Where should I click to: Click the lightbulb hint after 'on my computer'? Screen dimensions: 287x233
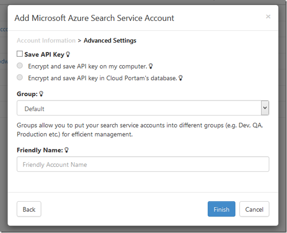[151, 66]
